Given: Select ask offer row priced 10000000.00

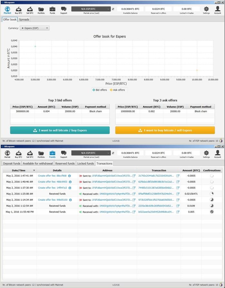Looking at the screenshot, I should point(165,111).
